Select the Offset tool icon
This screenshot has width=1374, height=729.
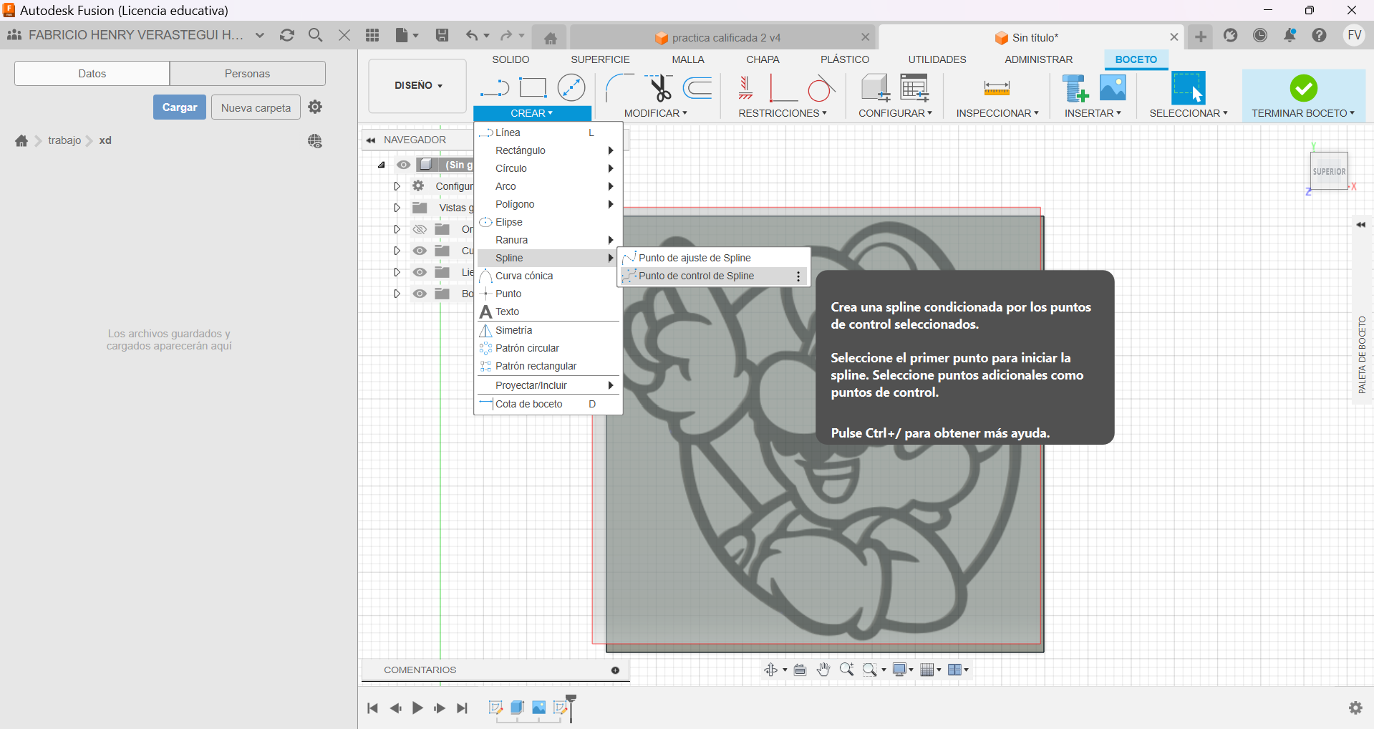697,88
